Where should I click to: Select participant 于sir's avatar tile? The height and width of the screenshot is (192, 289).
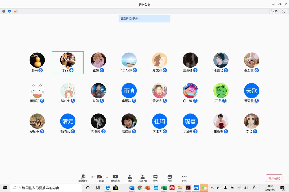68,60
